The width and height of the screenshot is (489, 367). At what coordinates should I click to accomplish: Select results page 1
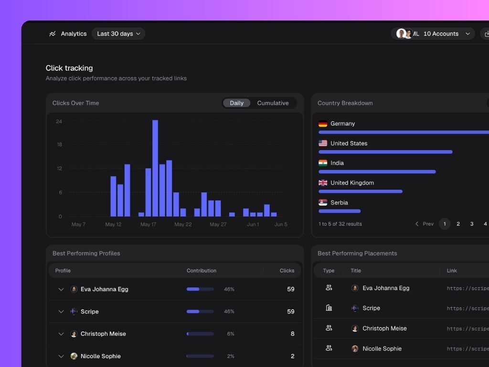coord(445,224)
